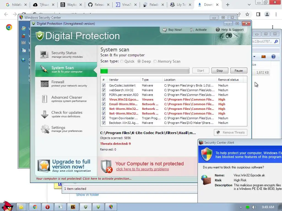The height and width of the screenshot is (211, 282).
Task: Click the Security Center Alert firewall icon
Action: click(x=206, y=180)
